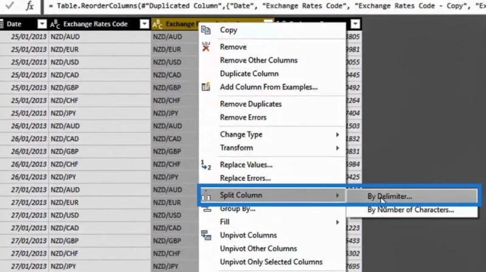Choose By Number of Characters...
Viewport: 486px width, 272px height.
pyautogui.click(x=412, y=210)
